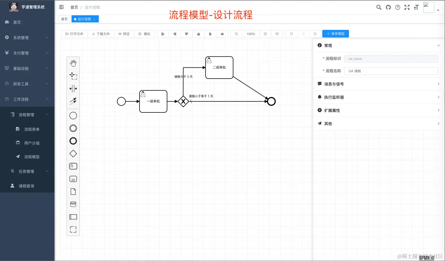
Task: Pick the data object page icon in palette
Action: (x=73, y=192)
